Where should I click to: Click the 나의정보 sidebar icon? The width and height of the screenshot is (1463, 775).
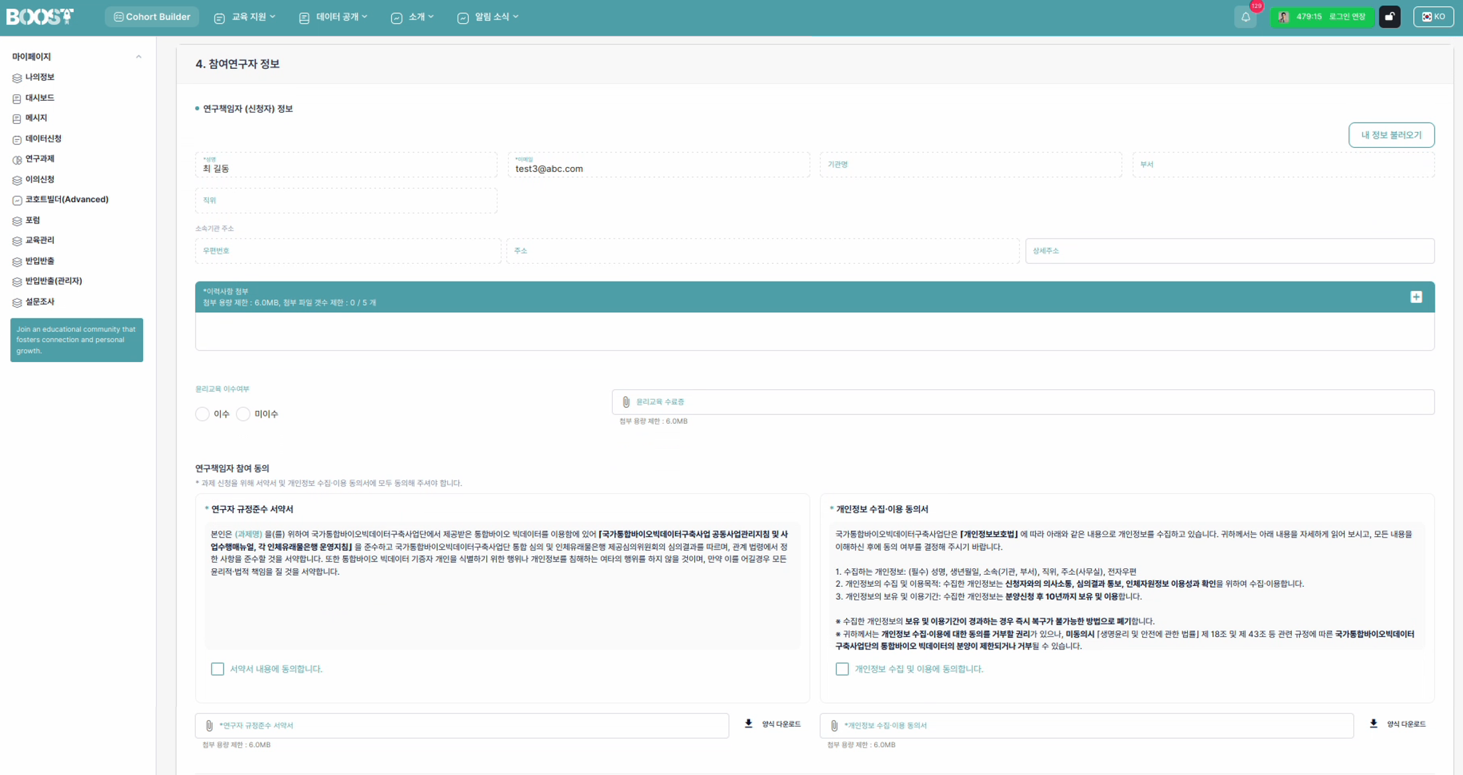17,78
